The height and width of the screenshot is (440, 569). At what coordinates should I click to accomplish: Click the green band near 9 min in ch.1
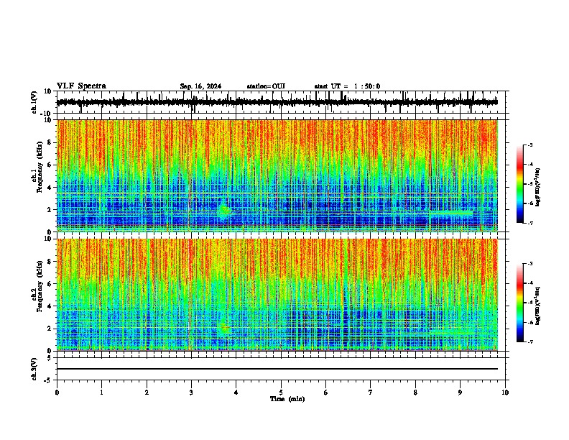[450, 213]
